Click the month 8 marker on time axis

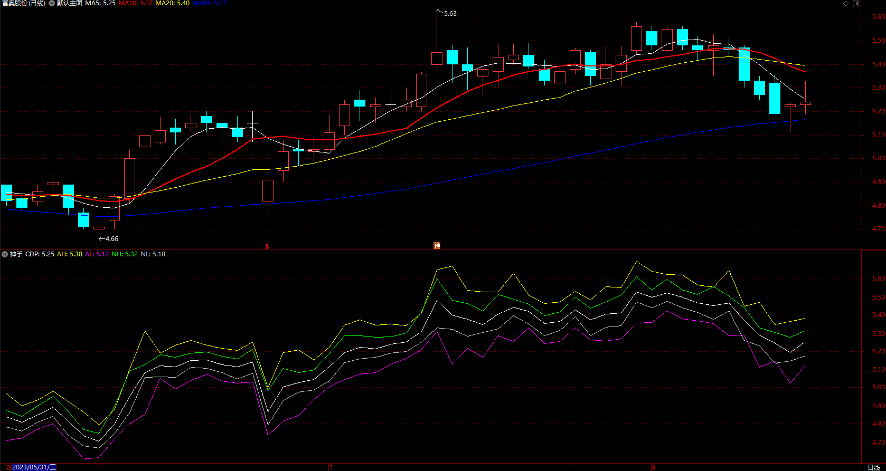click(653, 467)
